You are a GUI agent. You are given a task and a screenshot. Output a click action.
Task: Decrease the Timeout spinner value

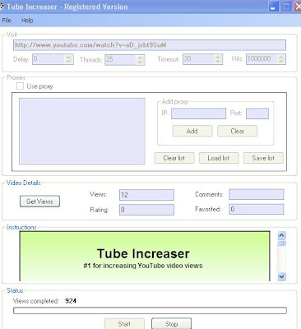click(218, 62)
